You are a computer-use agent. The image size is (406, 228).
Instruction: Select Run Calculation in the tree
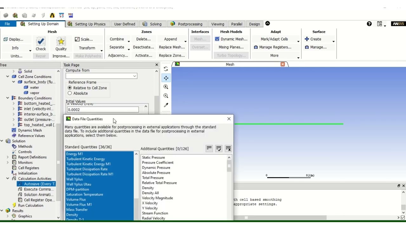tap(31, 206)
